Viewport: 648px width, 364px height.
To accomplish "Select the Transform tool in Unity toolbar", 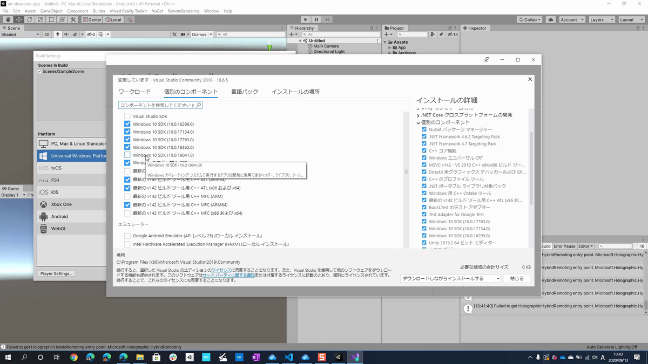I will (x=62, y=19).
